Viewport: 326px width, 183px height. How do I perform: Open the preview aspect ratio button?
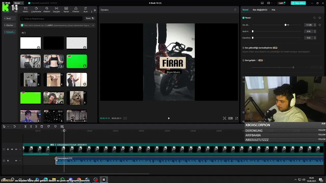click(230, 118)
